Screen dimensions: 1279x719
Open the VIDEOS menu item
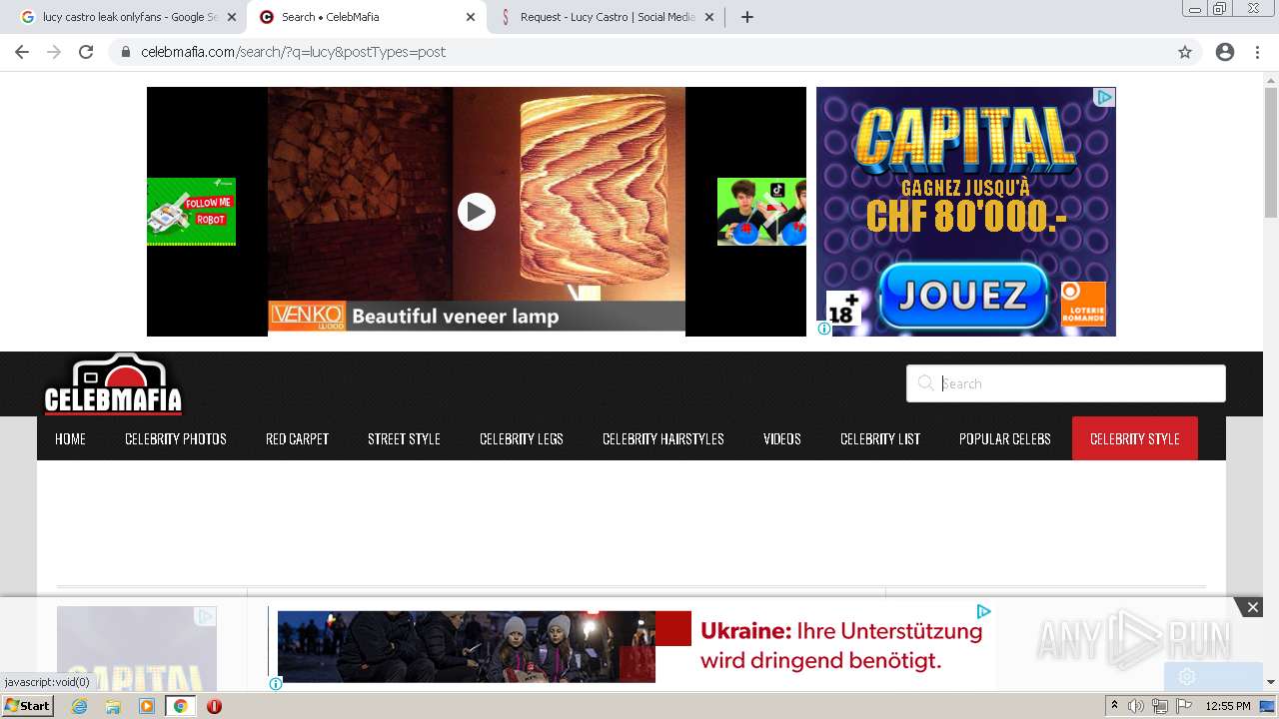click(782, 438)
